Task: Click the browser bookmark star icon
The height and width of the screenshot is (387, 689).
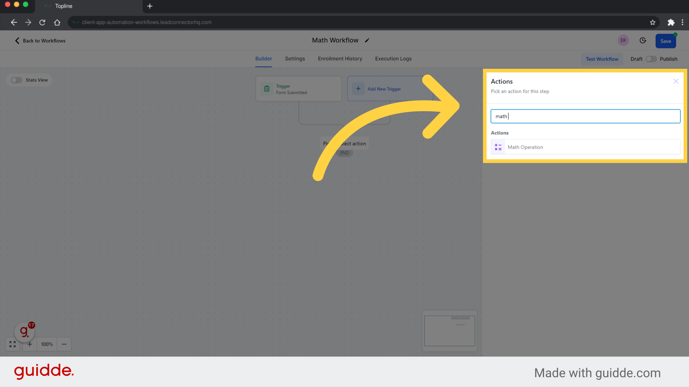Action: point(652,22)
